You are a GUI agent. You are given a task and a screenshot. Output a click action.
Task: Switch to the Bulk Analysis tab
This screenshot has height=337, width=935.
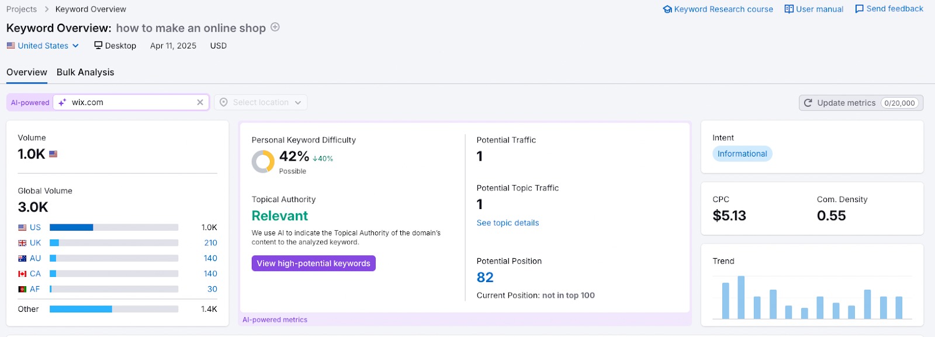click(85, 72)
